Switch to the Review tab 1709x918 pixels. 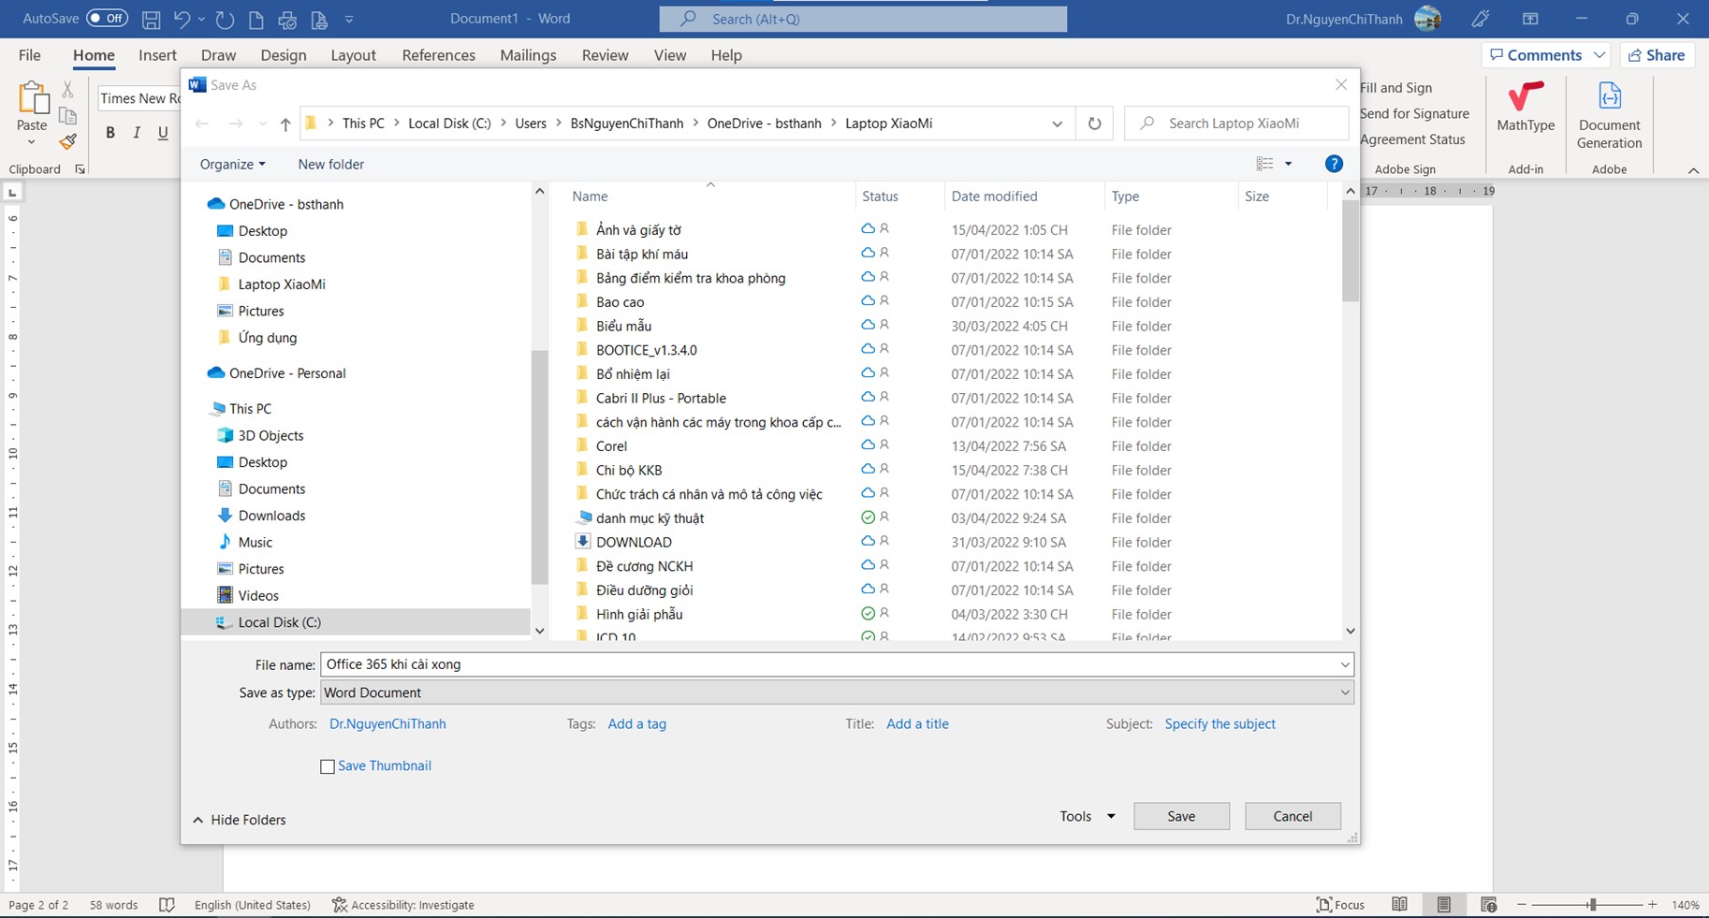[x=605, y=55]
